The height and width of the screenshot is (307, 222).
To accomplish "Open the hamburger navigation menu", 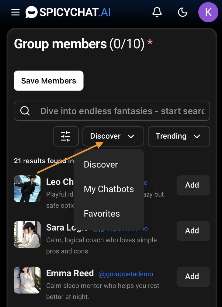I will click(x=16, y=12).
